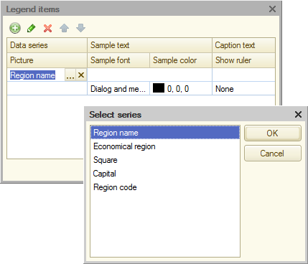Image resolution: width=308 pixels, height=264 pixels.
Task: Move the legend item down
Action: tap(80, 28)
